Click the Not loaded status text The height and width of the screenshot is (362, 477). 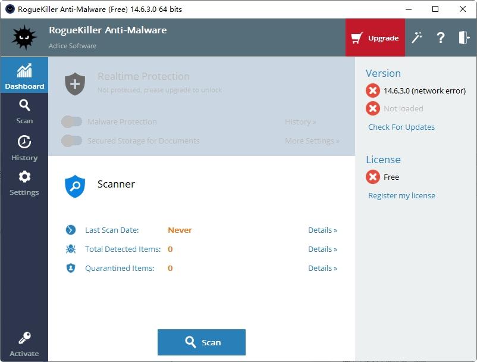pyautogui.click(x=403, y=108)
